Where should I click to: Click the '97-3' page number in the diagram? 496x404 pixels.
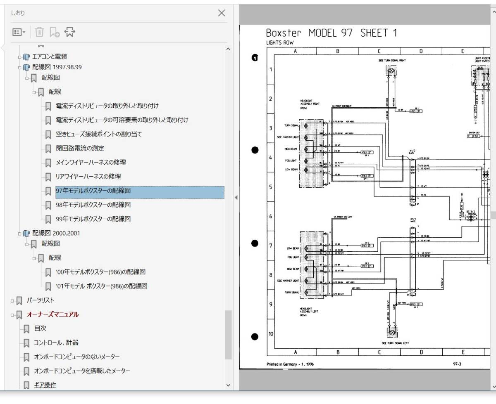pyautogui.click(x=458, y=364)
